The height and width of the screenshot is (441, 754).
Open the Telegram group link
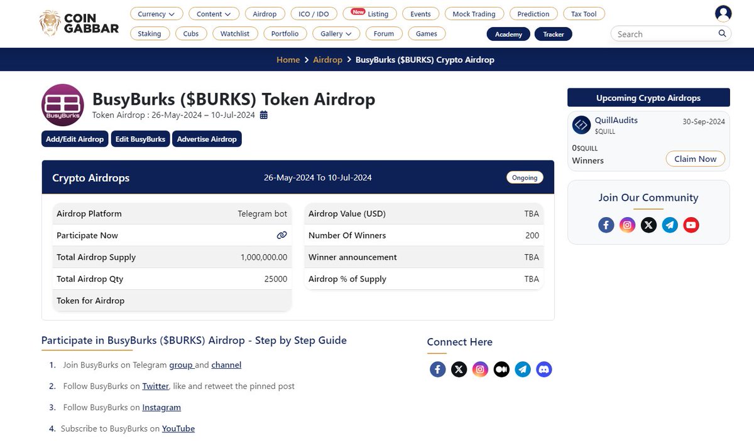pos(181,364)
